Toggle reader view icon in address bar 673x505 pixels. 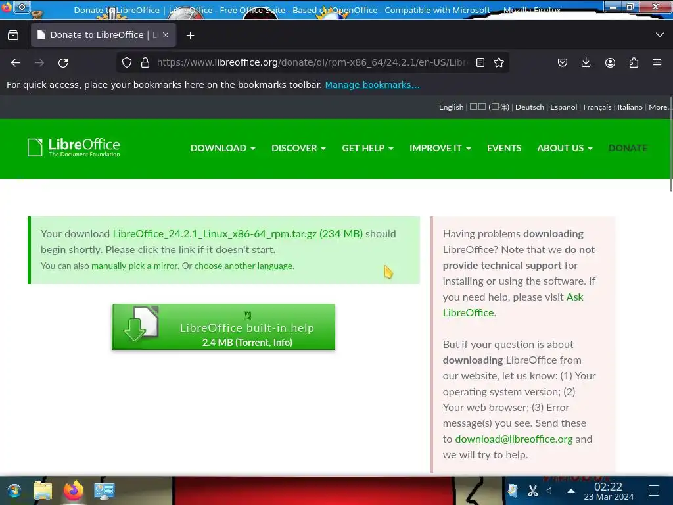click(x=480, y=62)
